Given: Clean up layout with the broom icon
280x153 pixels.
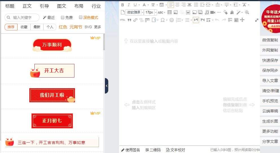Looking at the screenshot, I should pos(232,12).
